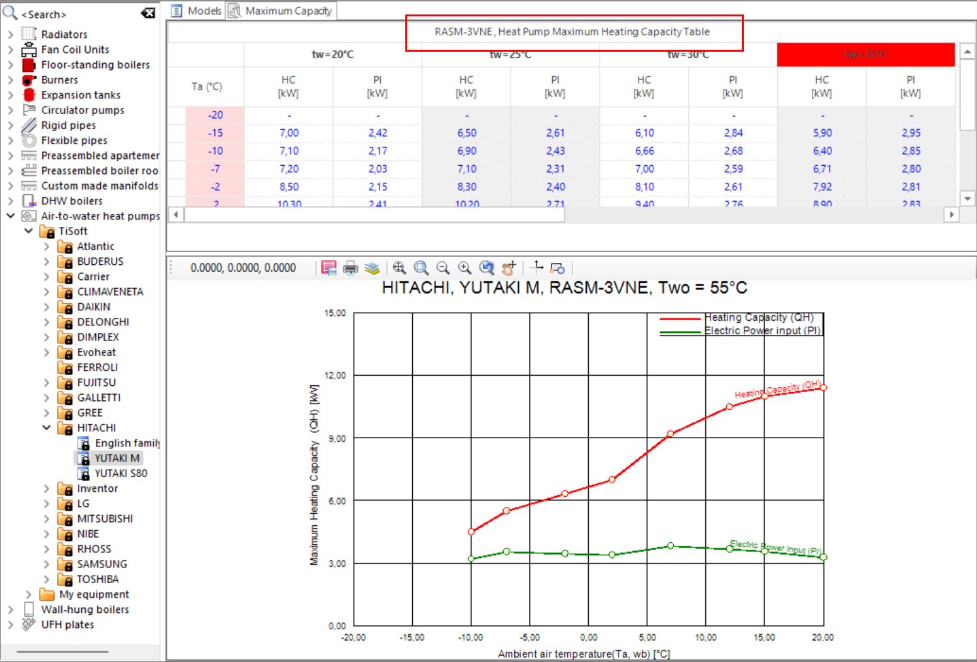Select the Pan hand tool in chart toolbar

pos(509,268)
